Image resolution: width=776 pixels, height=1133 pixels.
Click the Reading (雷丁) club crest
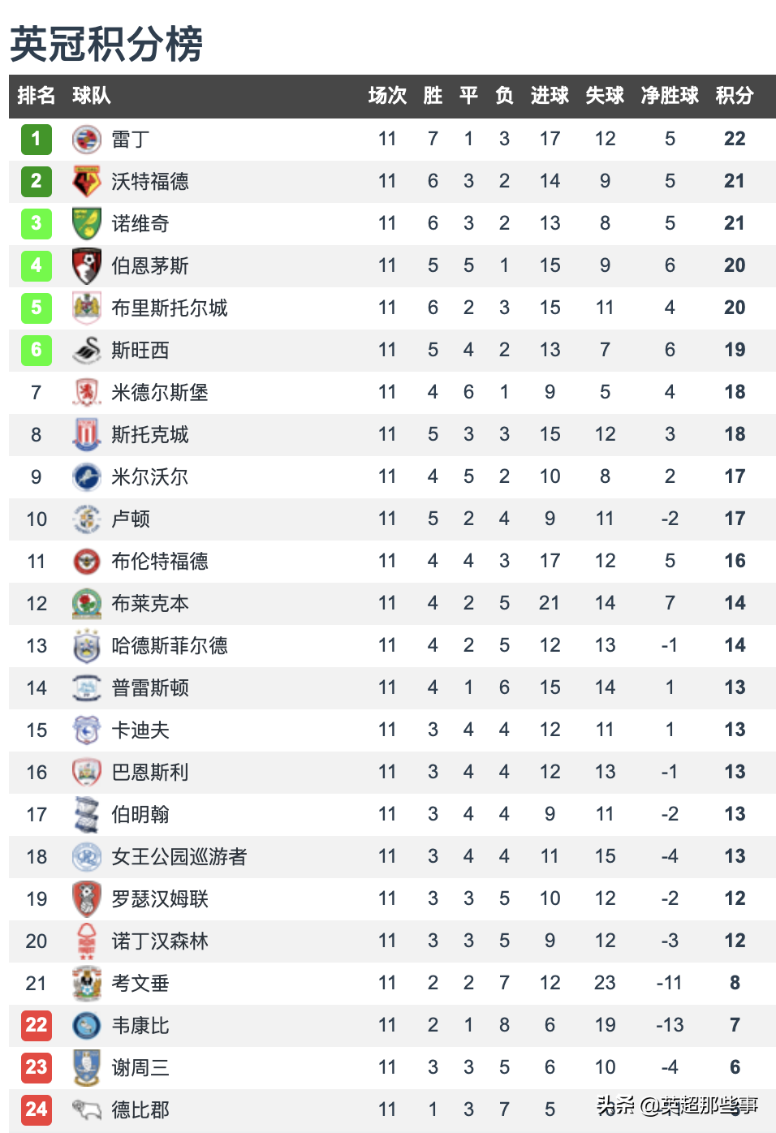click(x=86, y=140)
